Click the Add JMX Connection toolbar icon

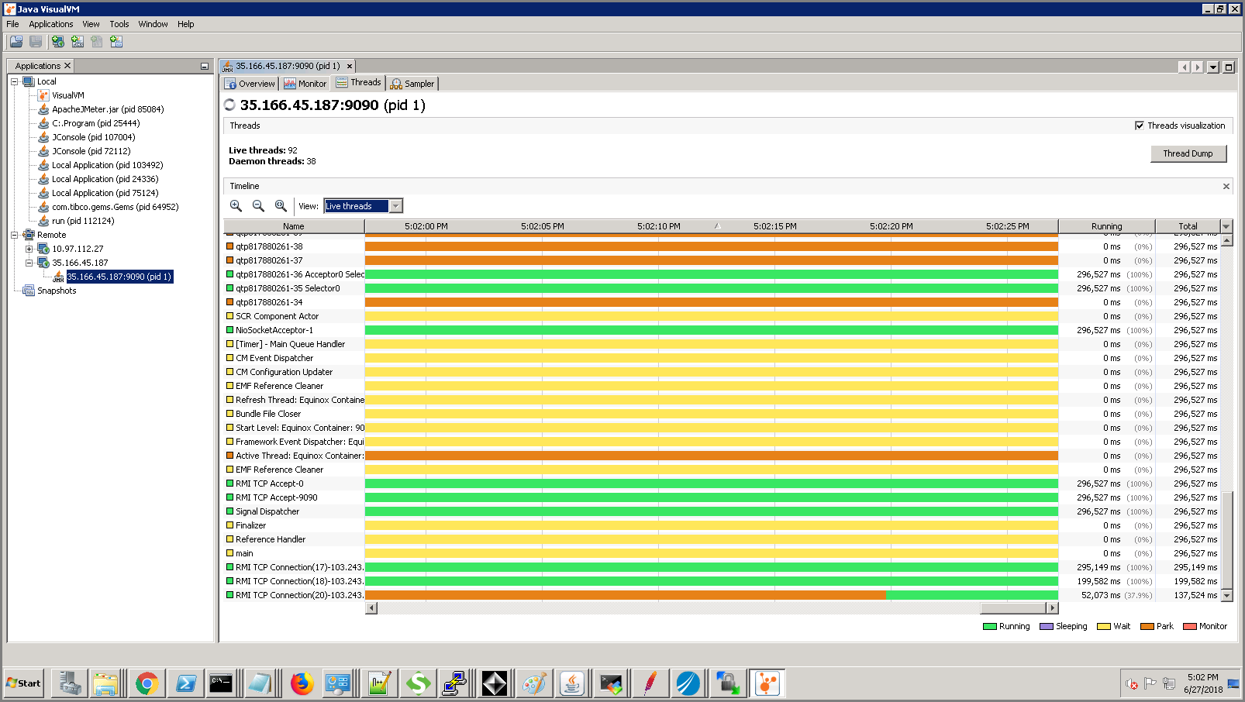(x=78, y=42)
